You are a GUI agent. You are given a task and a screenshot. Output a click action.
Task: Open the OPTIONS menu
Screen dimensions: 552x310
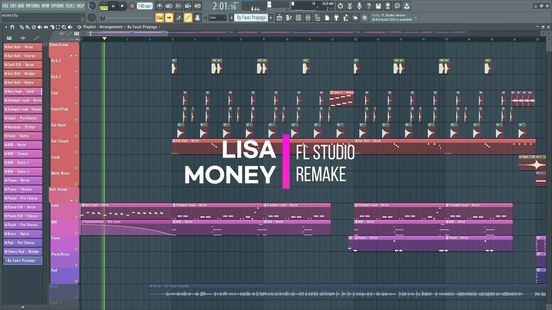click(57, 6)
